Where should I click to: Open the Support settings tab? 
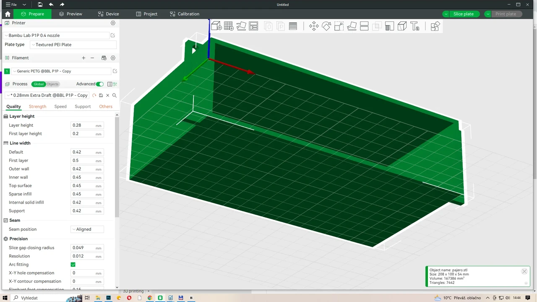[83, 107]
